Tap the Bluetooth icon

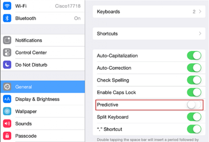coord(7,18)
